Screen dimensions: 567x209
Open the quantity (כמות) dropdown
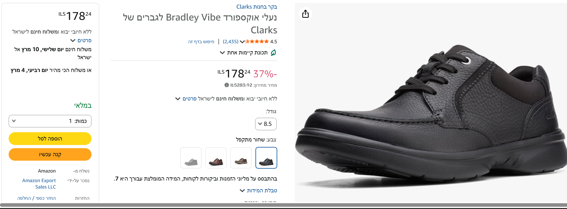coord(50,121)
